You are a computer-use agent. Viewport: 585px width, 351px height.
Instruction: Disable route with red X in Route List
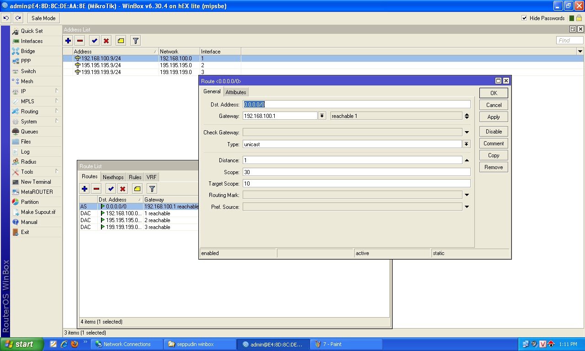pos(122,188)
